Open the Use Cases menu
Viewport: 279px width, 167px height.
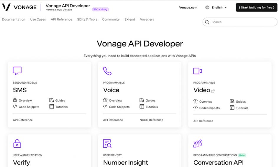[x=38, y=19]
